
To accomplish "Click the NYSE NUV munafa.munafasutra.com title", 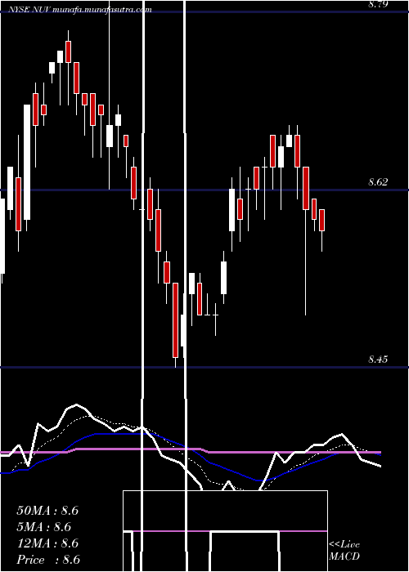I will [79, 10].
